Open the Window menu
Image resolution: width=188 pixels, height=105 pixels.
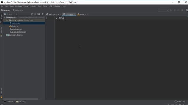pyautogui.click(x=57, y=6)
